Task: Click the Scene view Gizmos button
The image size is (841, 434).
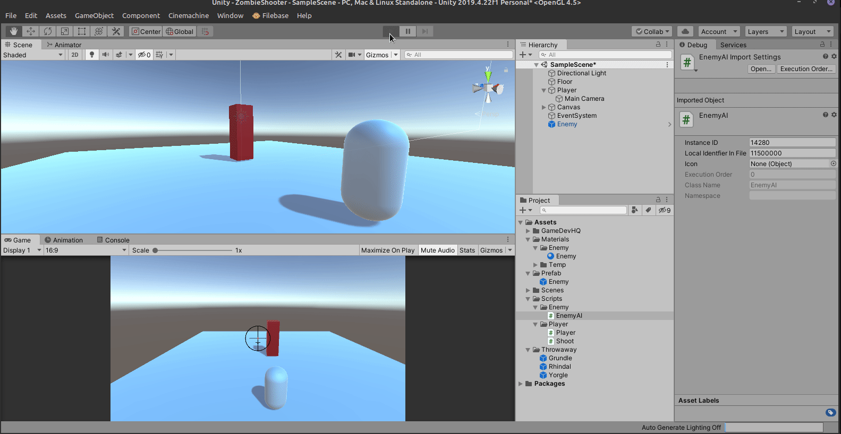Action: 377,55
